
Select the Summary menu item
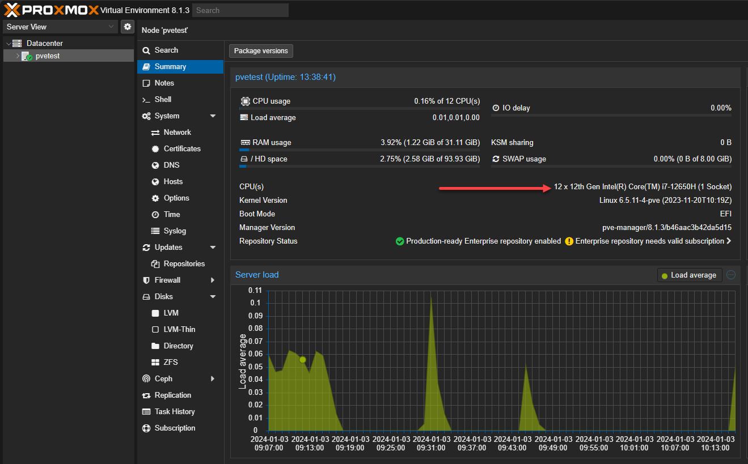[170, 67]
